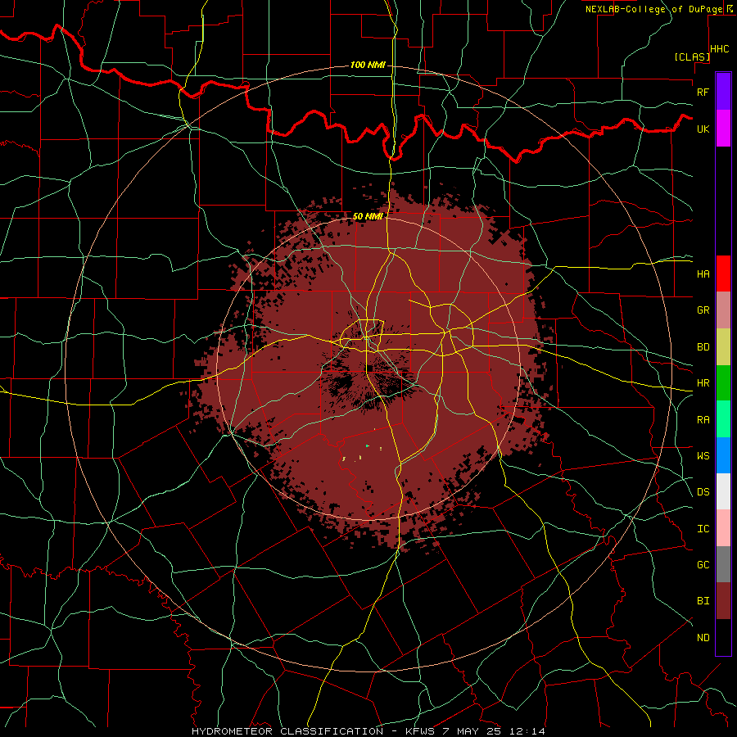Click the BD legend label
The image size is (737, 737).
coord(703,347)
